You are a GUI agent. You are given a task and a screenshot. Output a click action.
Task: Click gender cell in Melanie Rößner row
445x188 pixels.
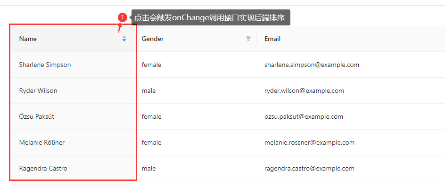(x=196, y=142)
